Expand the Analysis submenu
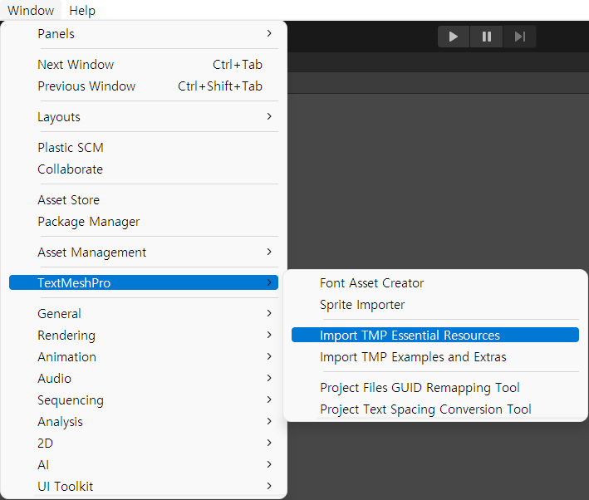The width and height of the screenshot is (589, 500). [144, 421]
